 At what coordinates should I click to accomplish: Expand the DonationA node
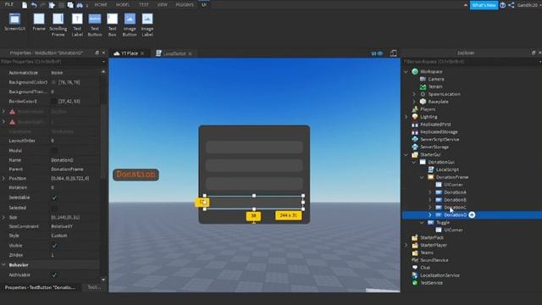click(x=430, y=192)
